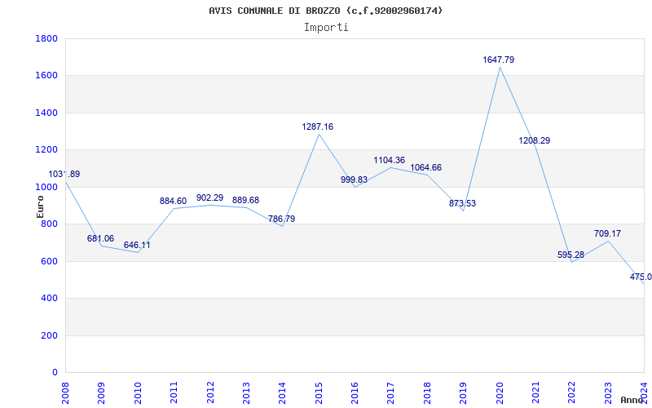Screen dimensions: 652x408
Task: Click the 2013 x-axis year label
Action: [246, 392]
